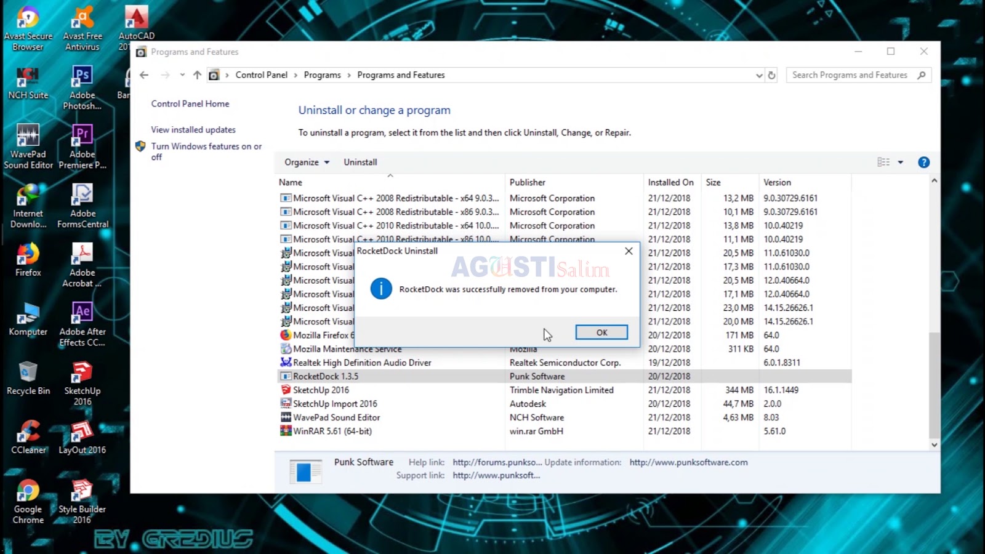985x554 pixels.
Task: Click in Search Programs and Features field
Action: (850, 75)
